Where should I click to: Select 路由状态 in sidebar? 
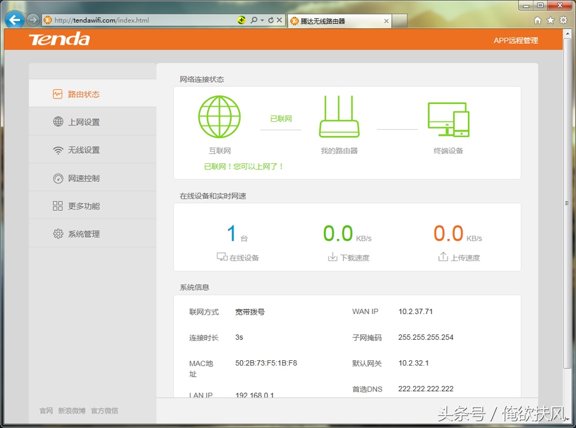pyautogui.click(x=92, y=94)
